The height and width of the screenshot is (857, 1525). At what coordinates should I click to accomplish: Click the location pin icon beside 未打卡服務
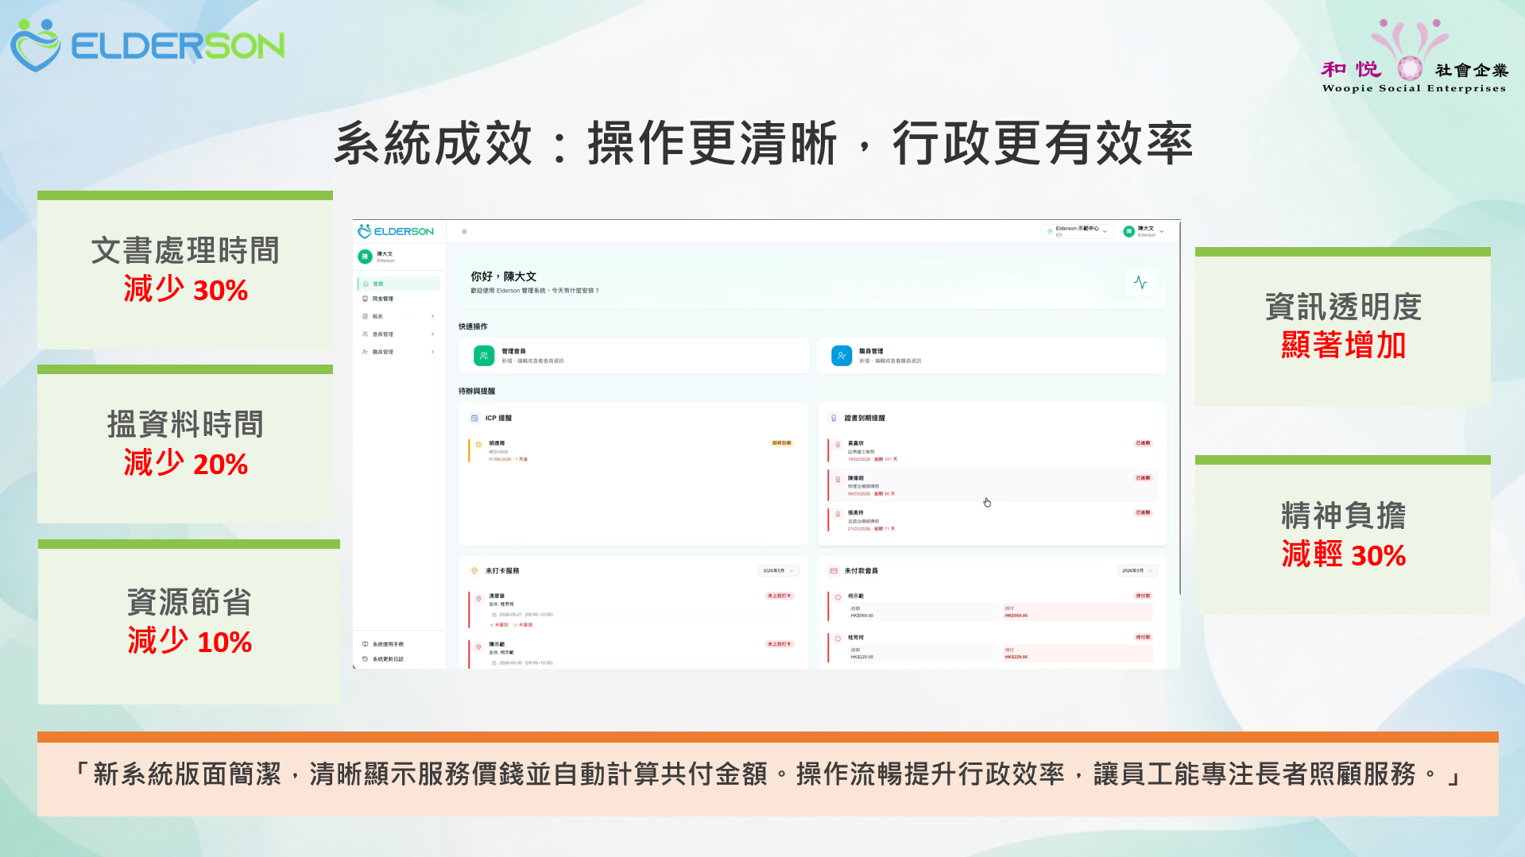(474, 571)
